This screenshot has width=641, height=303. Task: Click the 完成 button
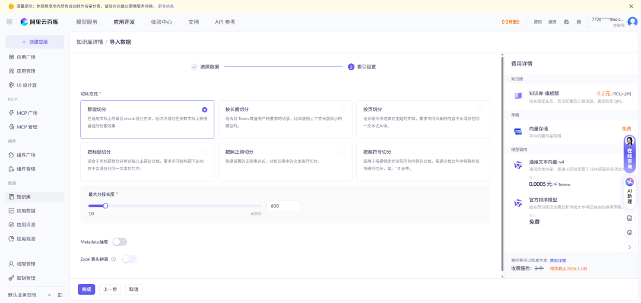86,289
